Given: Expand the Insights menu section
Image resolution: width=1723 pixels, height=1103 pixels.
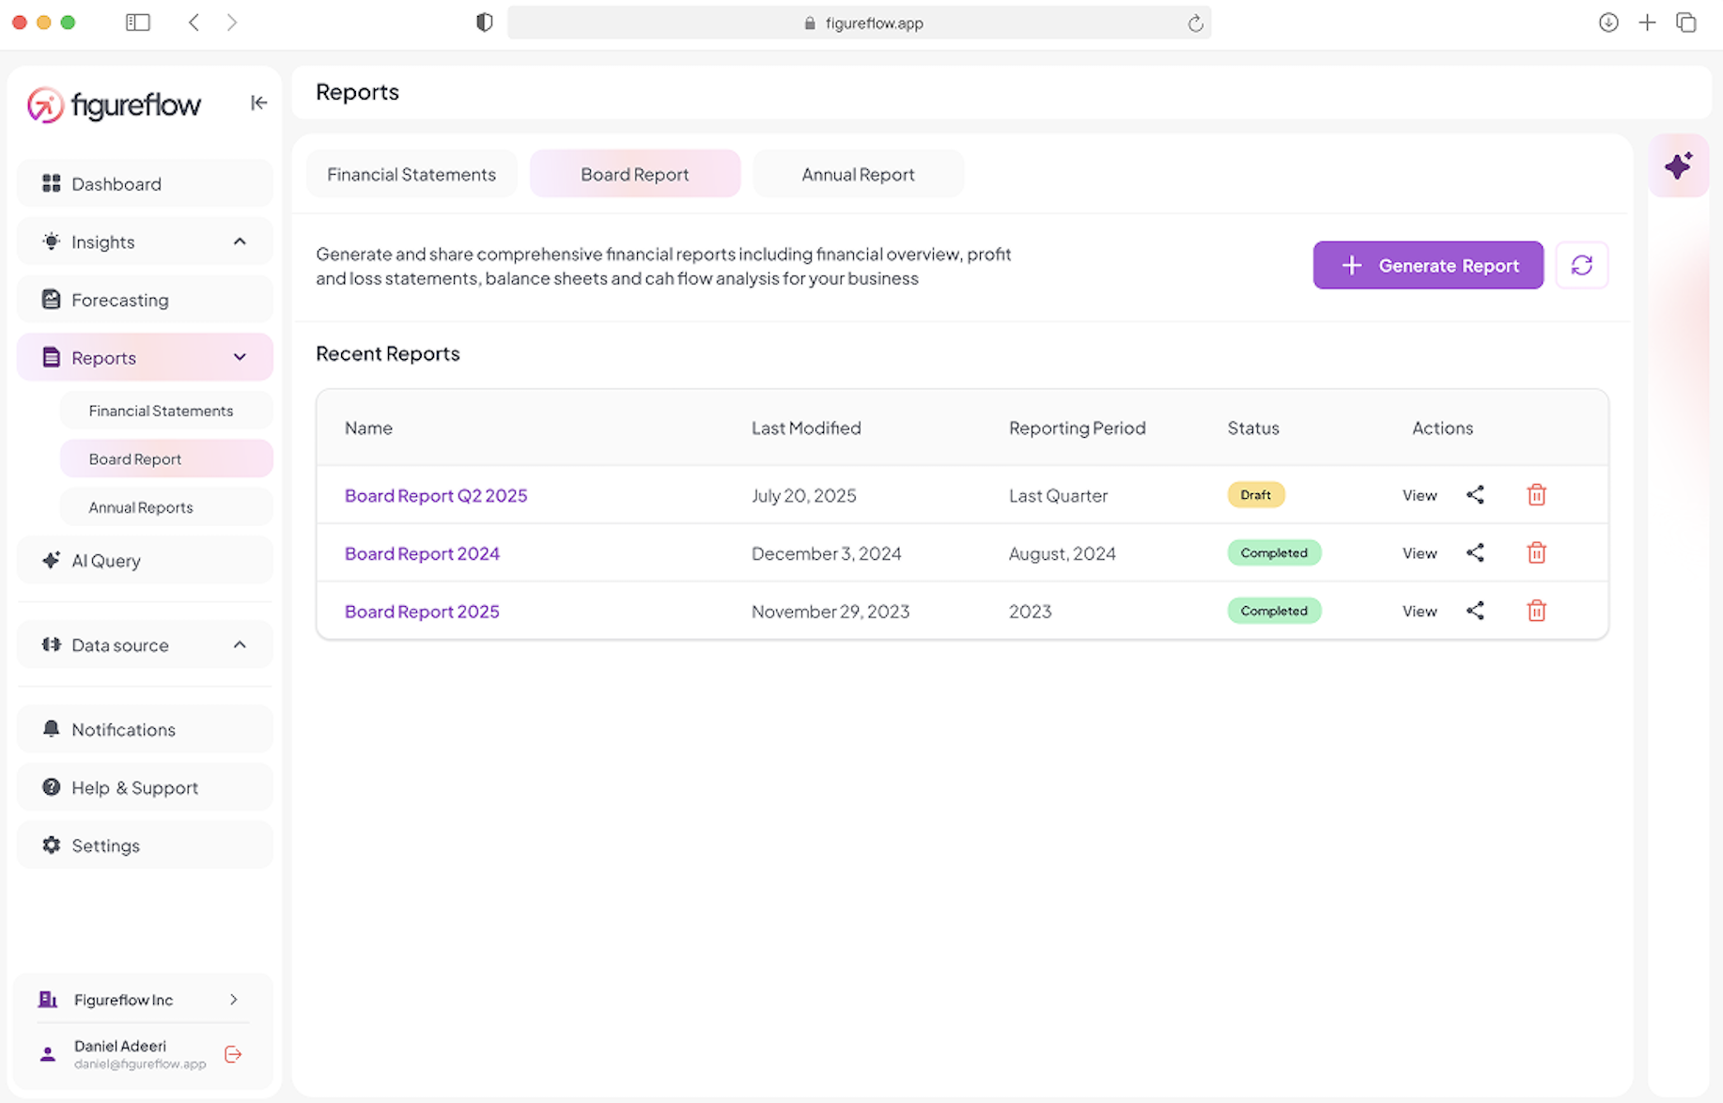Looking at the screenshot, I should (x=240, y=242).
